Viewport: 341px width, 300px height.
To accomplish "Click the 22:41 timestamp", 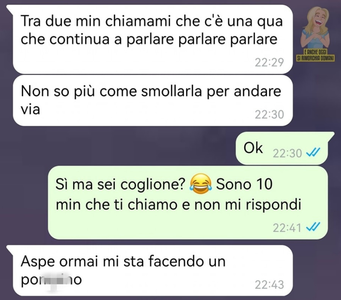I will [x=287, y=228].
